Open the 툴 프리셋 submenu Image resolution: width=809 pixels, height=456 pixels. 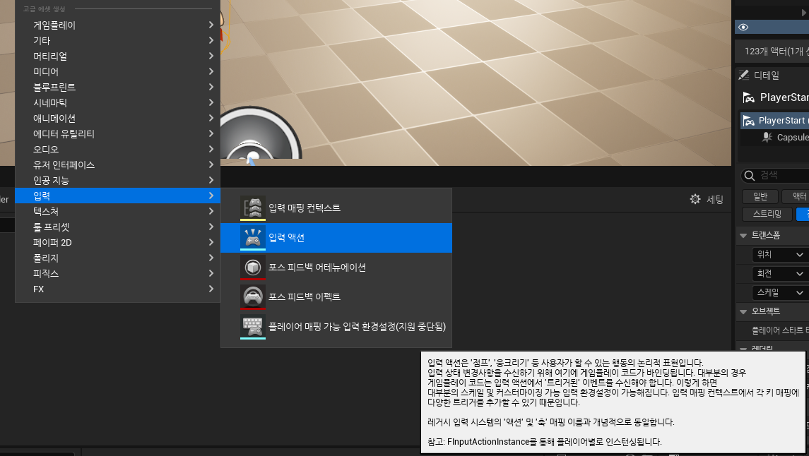point(117,227)
